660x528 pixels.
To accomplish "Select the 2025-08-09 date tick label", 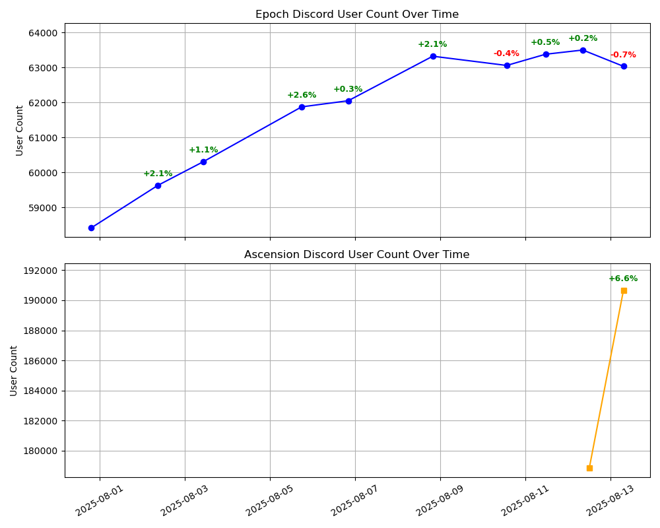I will [440, 500].
